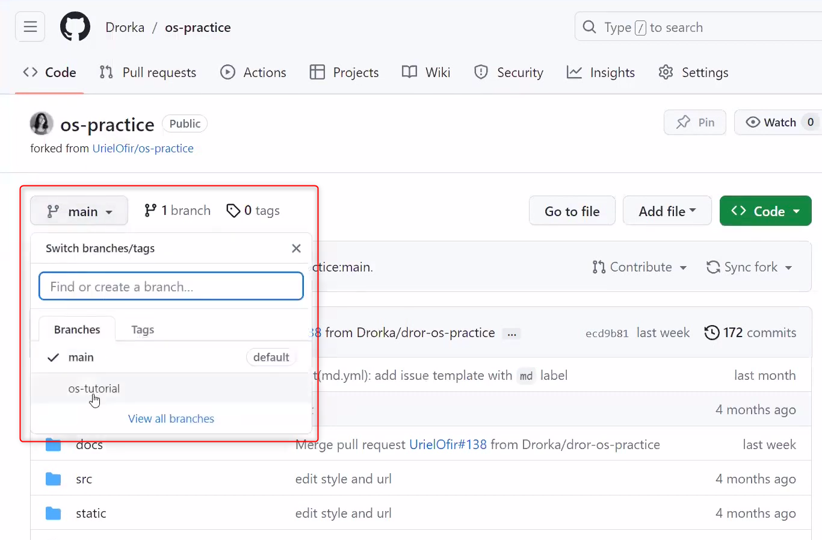This screenshot has height=540, width=822.
Task: Open the 'View all branches' link
Action: (171, 418)
